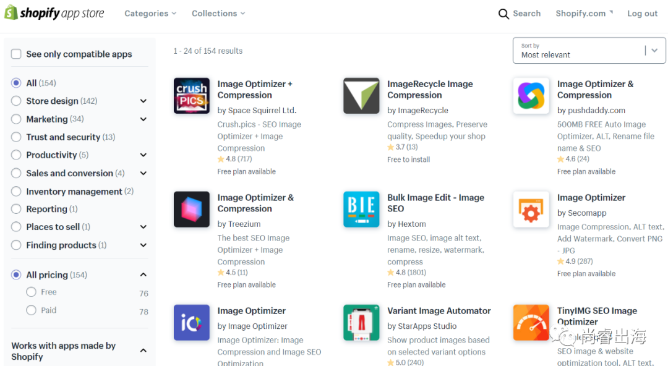Open the Collections menu

click(x=218, y=14)
